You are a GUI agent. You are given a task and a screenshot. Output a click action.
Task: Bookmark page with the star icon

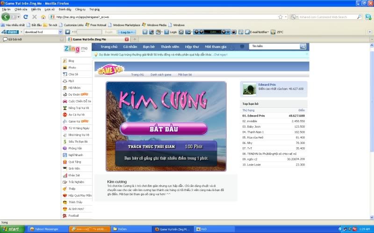[x=280, y=17]
